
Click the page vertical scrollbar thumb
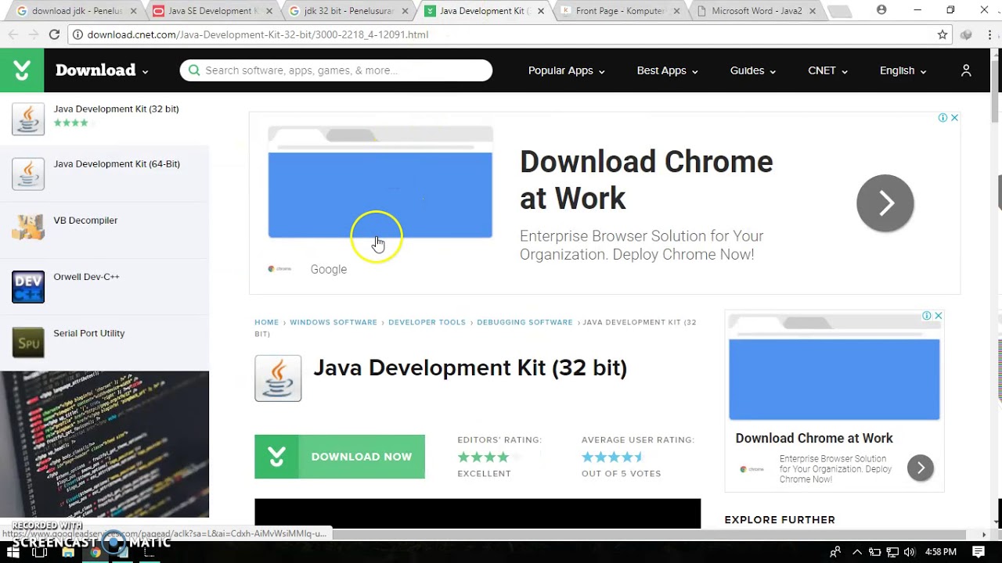click(x=996, y=90)
